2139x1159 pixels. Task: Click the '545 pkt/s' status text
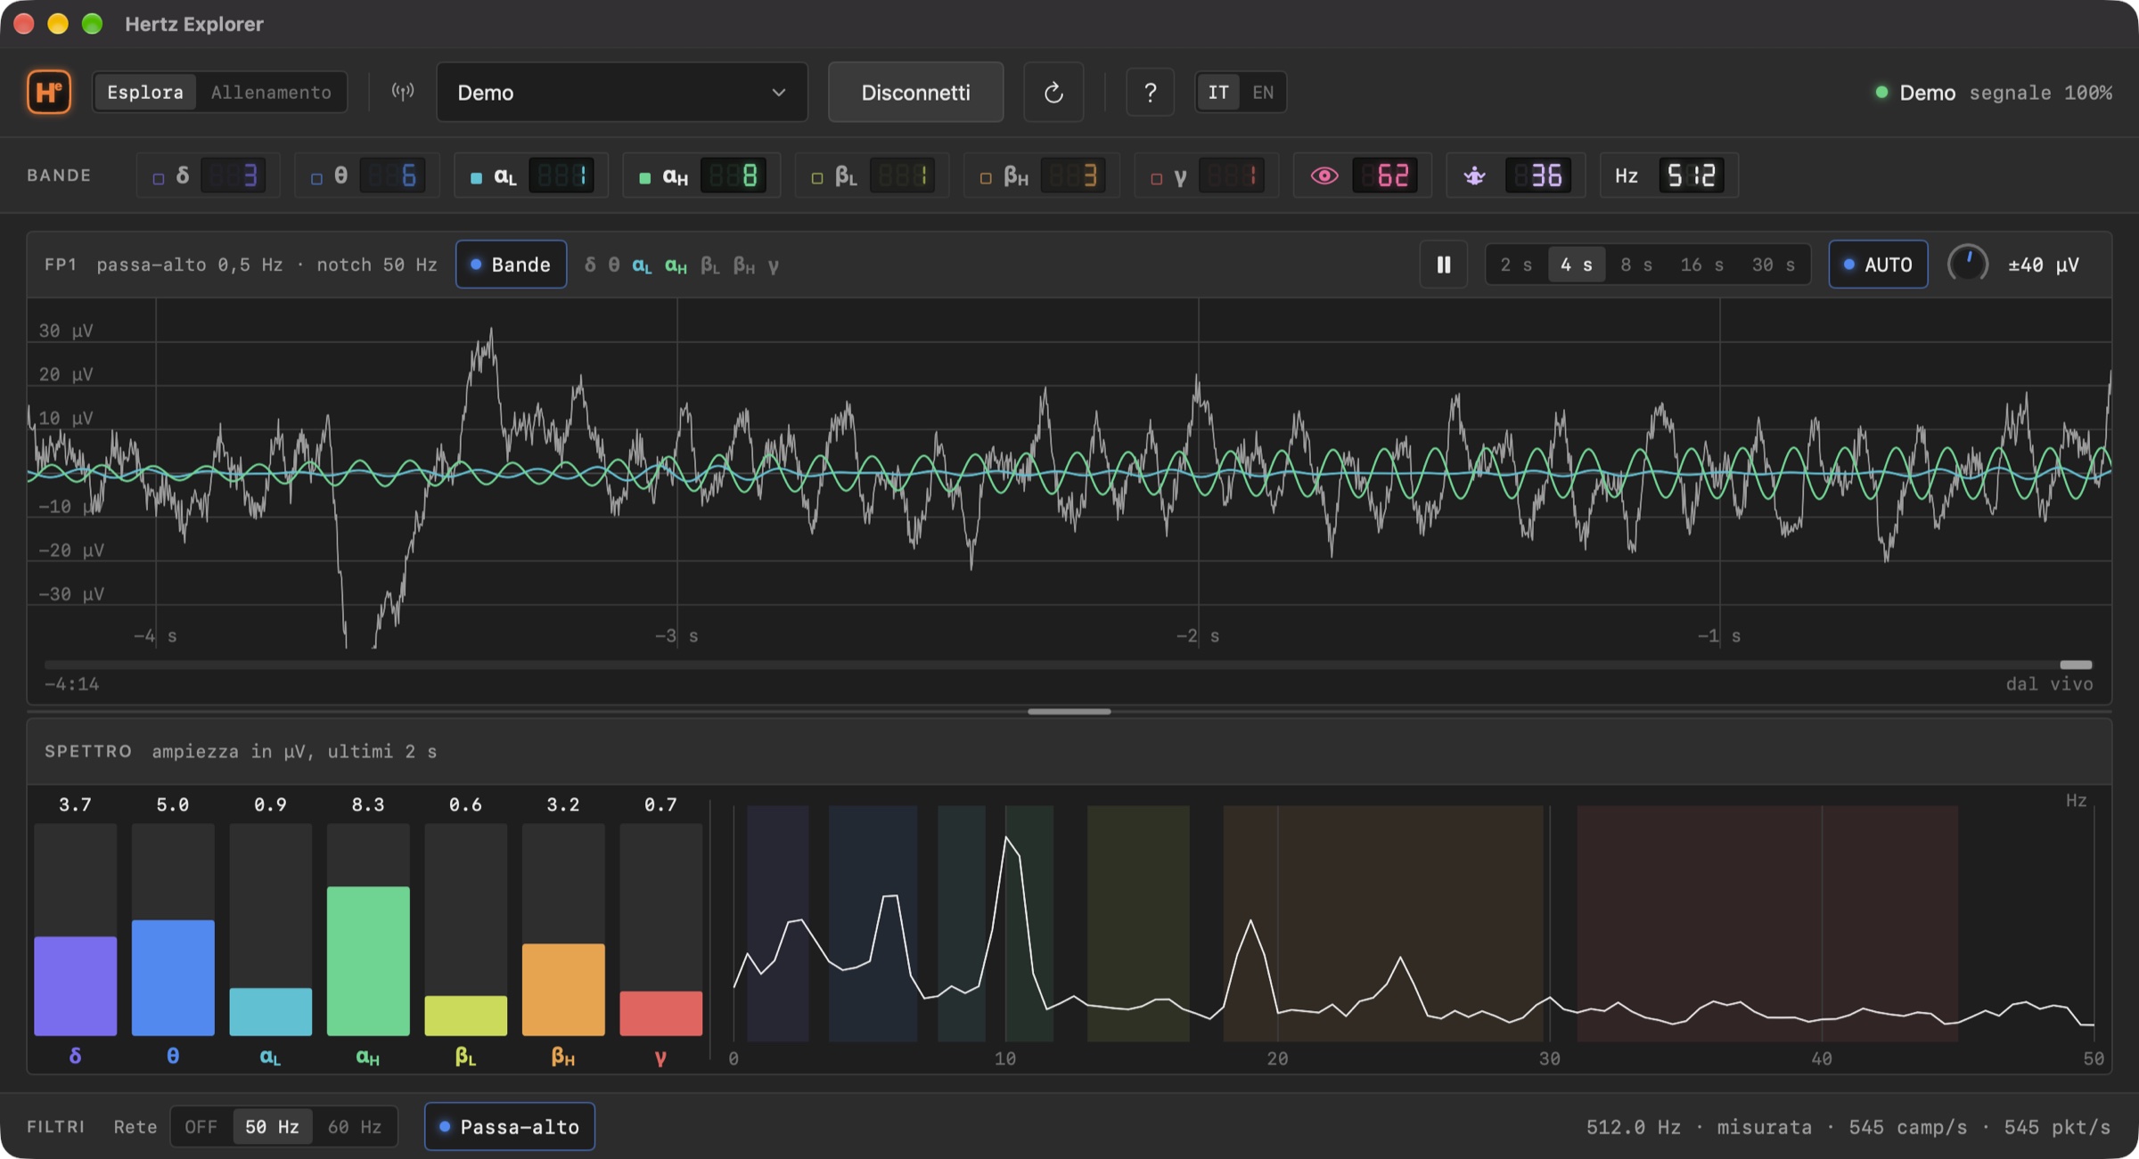point(2057,1127)
